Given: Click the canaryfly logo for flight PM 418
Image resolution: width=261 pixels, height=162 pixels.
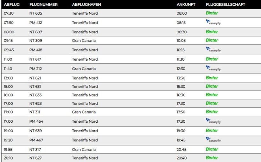Looking at the screenshot, I should click(213, 50).
